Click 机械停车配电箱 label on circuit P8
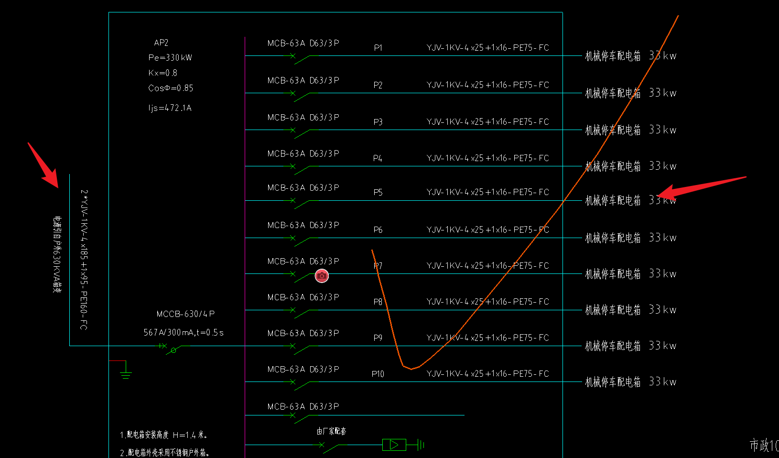Viewport: 779px width, 458px height. 613,310
